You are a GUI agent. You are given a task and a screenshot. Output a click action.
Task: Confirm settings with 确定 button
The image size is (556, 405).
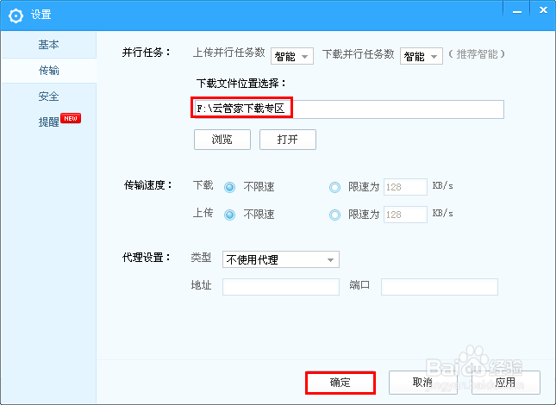coord(340,383)
